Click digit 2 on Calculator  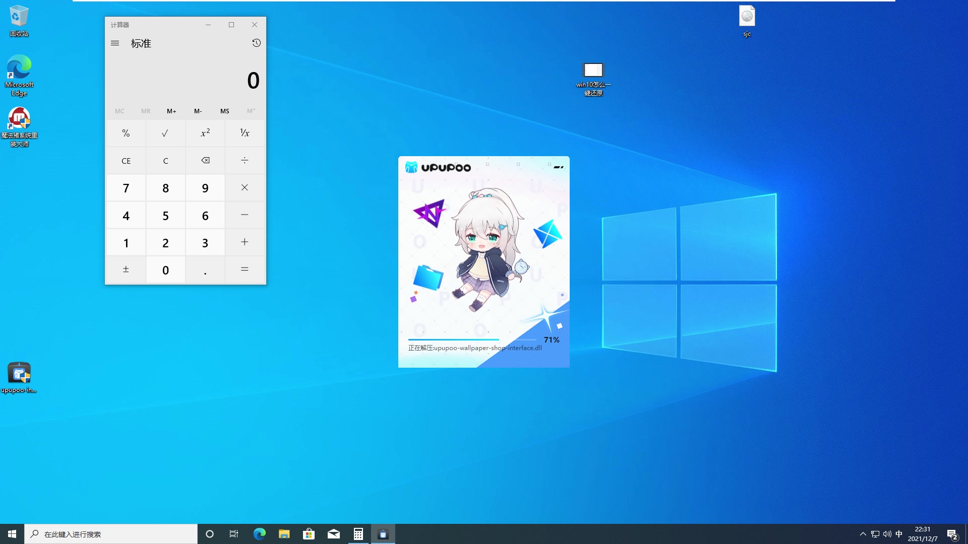pos(165,242)
